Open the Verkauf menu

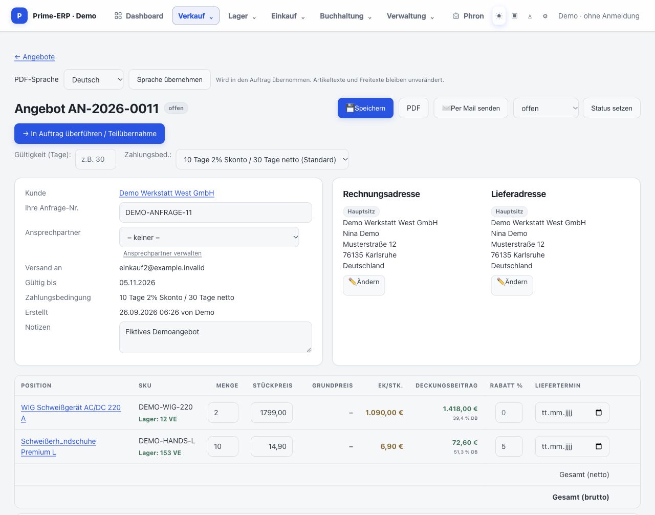pyautogui.click(x=195, y=16)
